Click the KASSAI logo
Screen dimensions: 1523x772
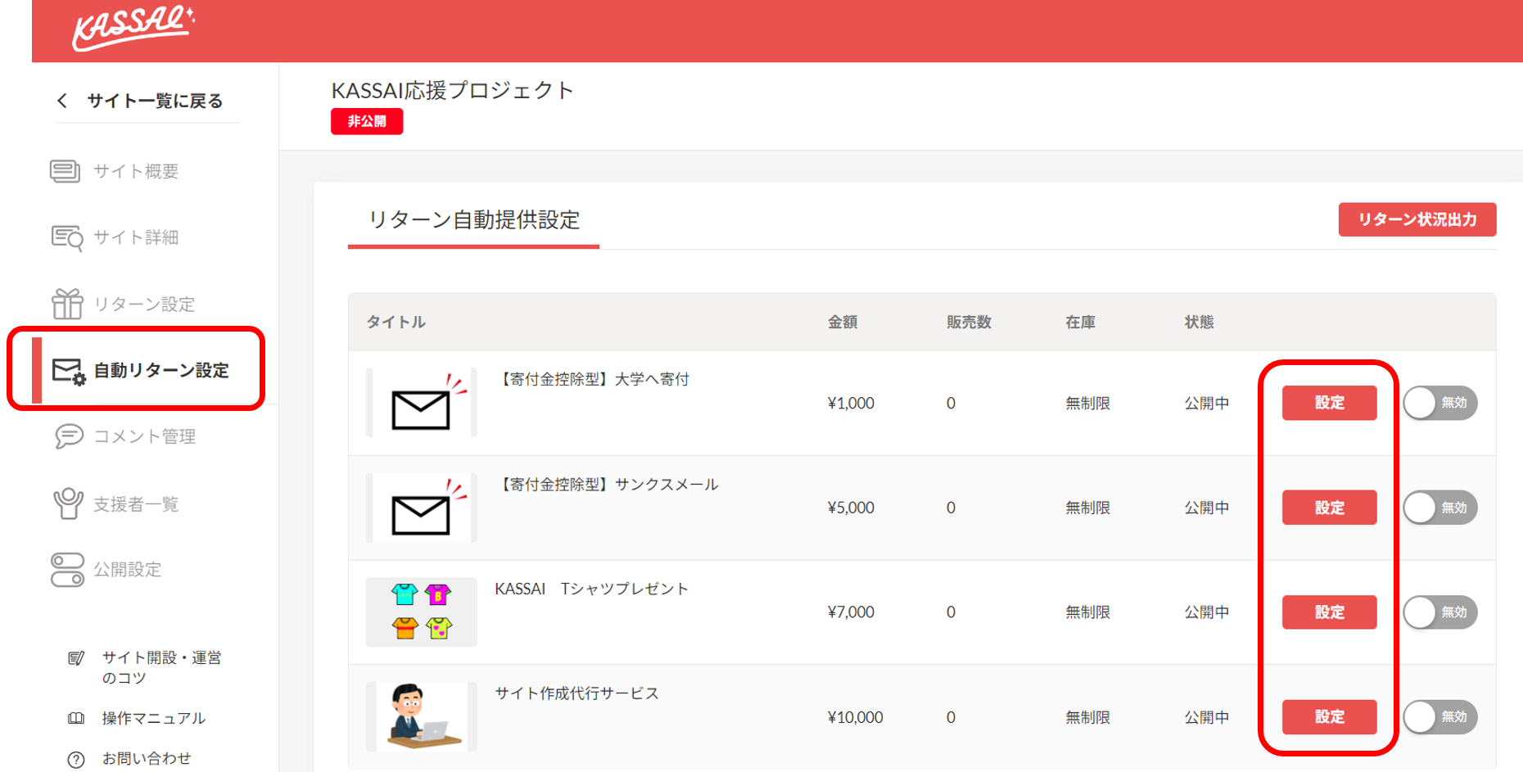(132, 27)
